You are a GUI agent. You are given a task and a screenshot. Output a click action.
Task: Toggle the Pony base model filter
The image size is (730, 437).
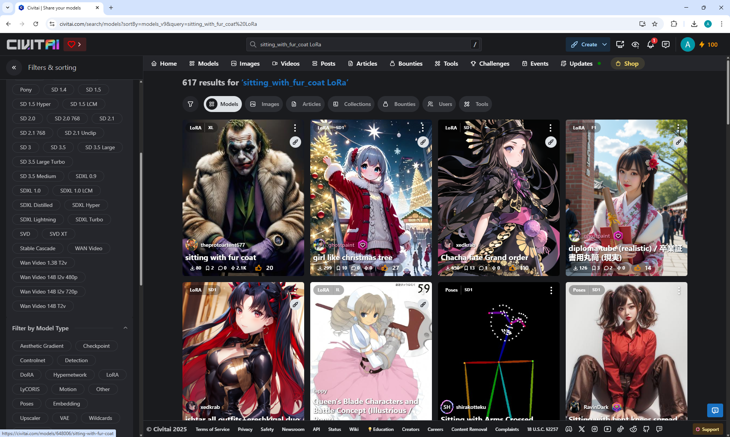pos(26,90)
